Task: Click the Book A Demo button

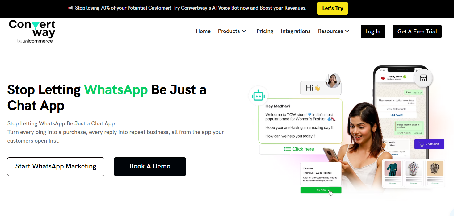Action: point(150,167)
